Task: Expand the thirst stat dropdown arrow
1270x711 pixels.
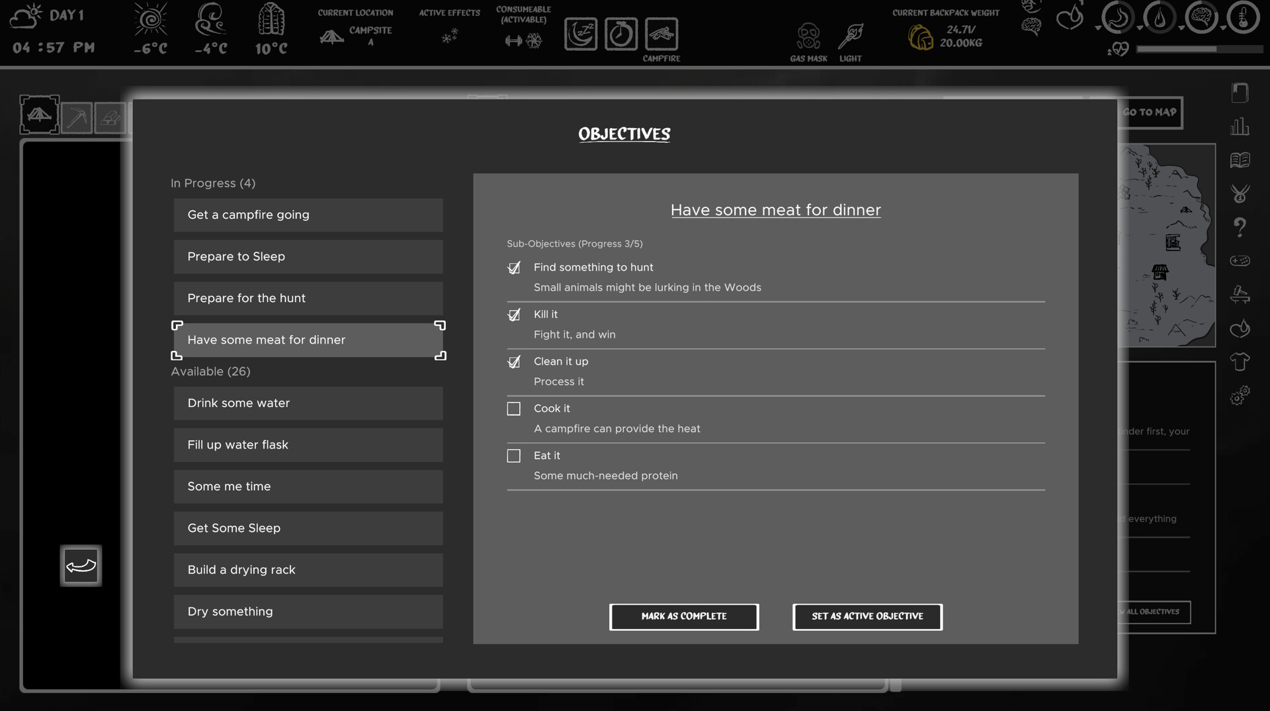Action: coord(1140,28)
